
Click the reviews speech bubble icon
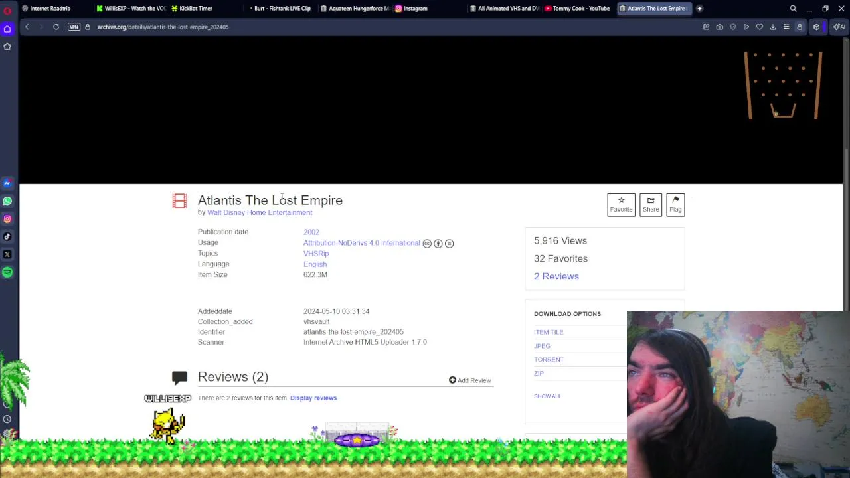[179, 378]
